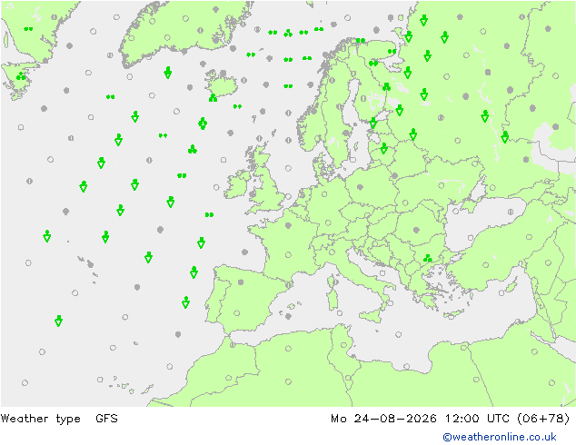
Task: Click the open circle symbol in southern Portugal-Spain
Action: 237,313
